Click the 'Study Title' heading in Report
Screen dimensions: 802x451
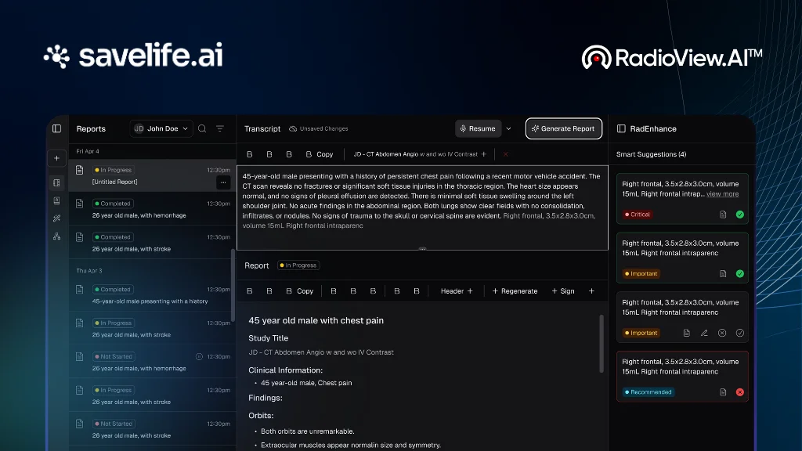point(269,338)
